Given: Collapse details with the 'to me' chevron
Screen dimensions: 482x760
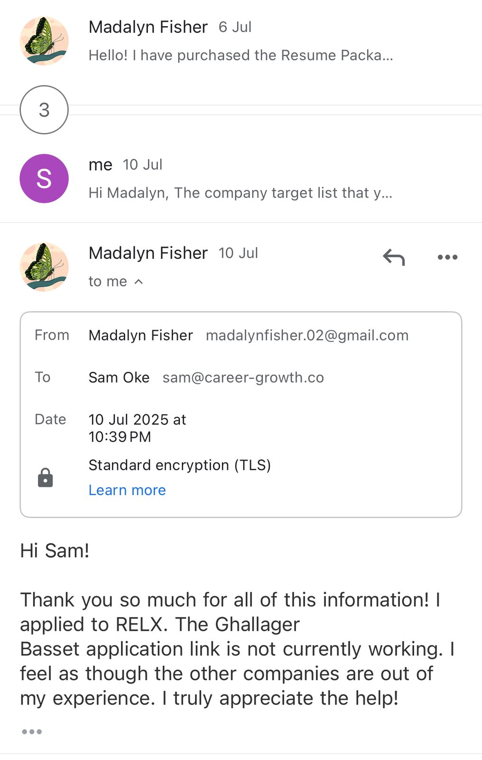Looking at the screenshot, I should click(x=139, y=282).
